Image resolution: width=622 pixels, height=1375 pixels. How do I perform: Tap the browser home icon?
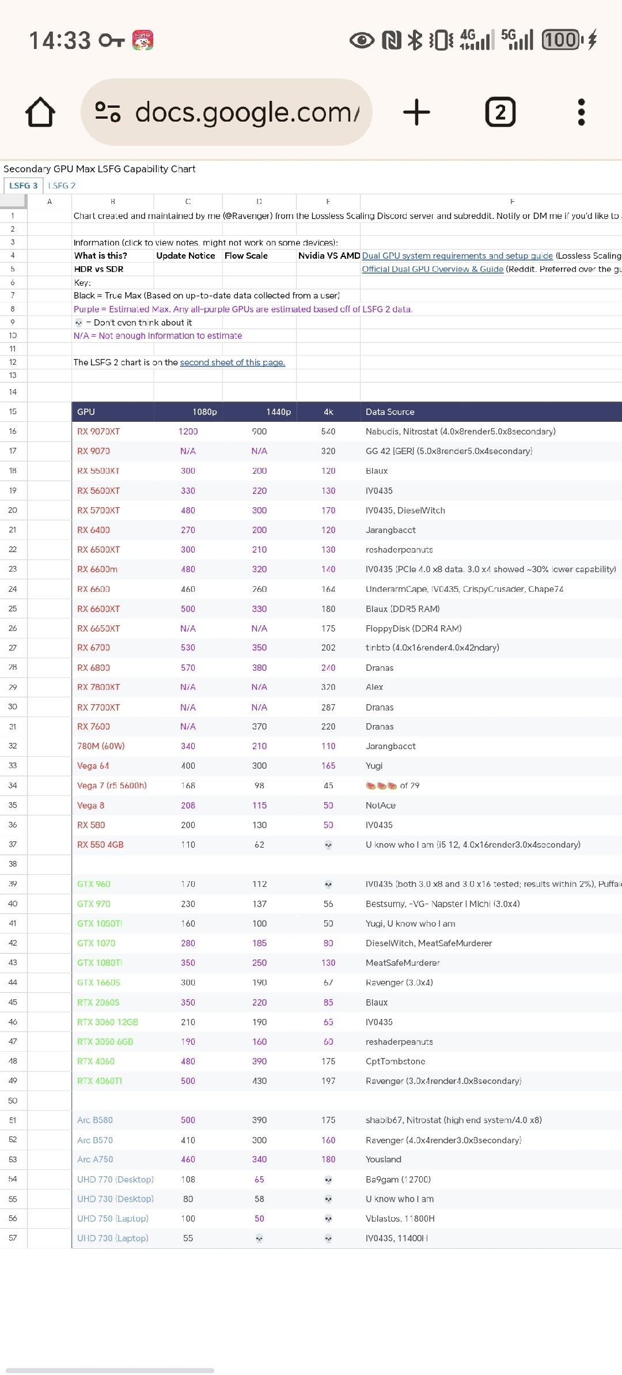click(40, 112)
